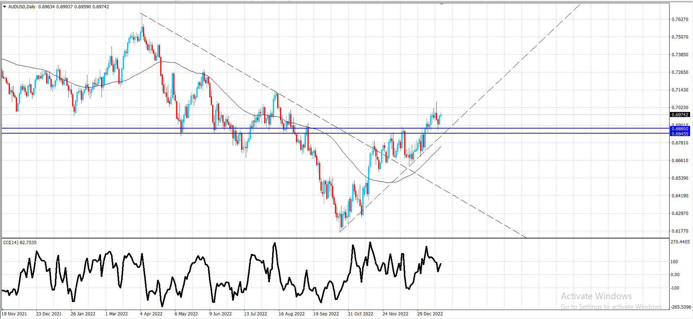Click the -265.5396 CCI scale value
The width and height of the screenshot is (693, 319).
pos(681,307)
